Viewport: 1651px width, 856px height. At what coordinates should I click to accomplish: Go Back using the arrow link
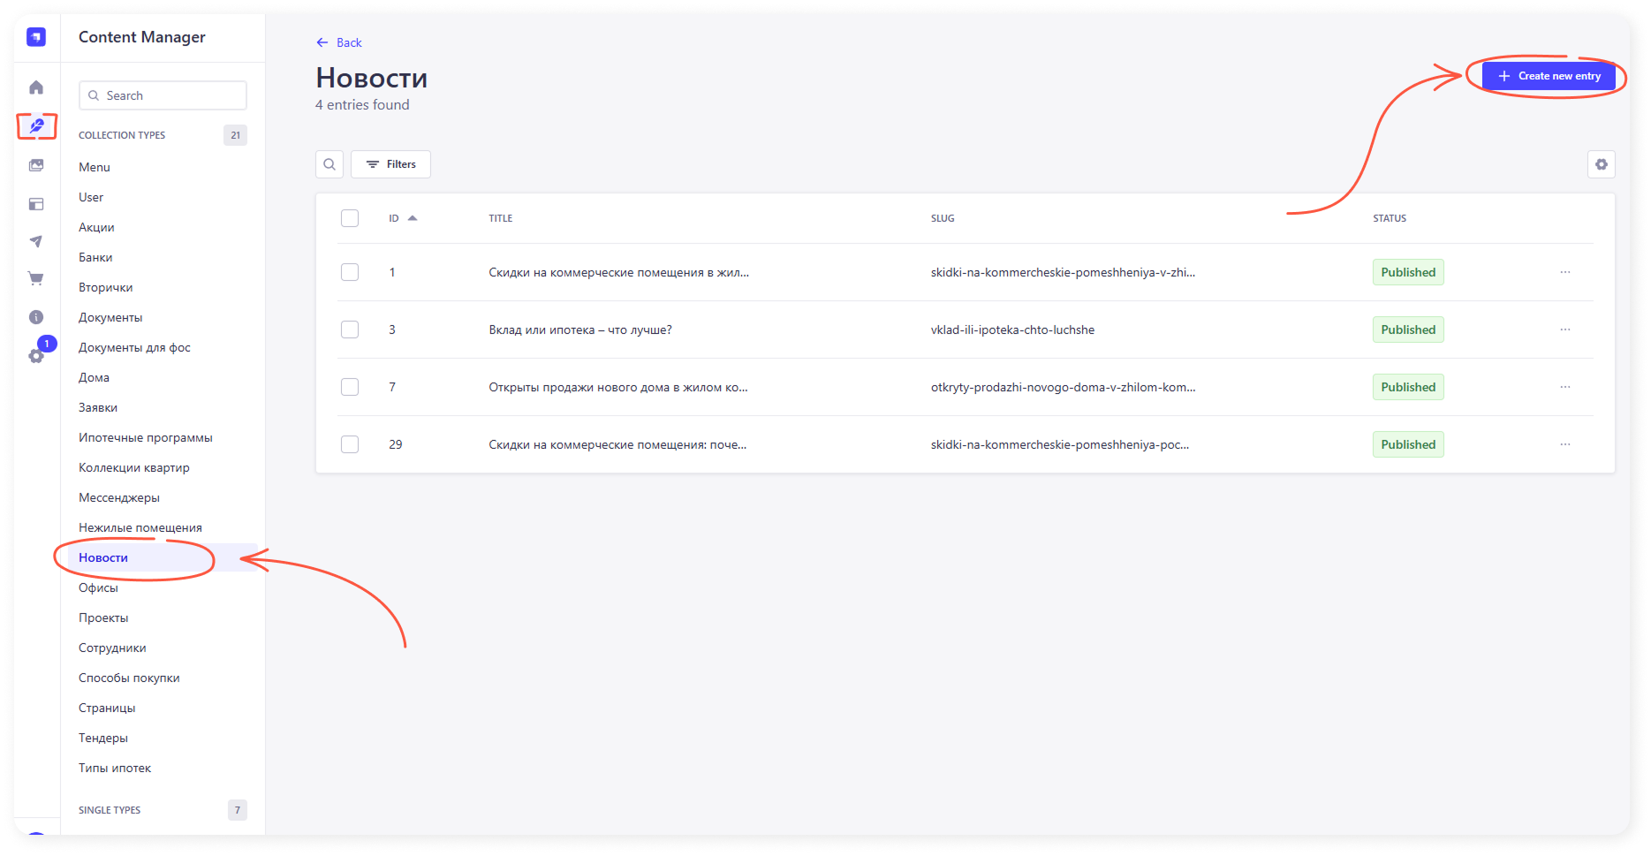[x=339, y=42]
